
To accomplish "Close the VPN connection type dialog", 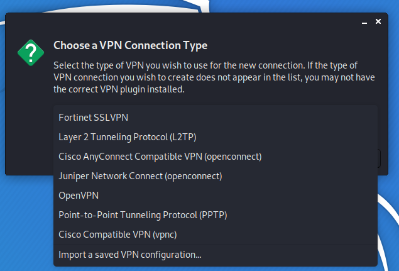I will (x=378, y=21).
